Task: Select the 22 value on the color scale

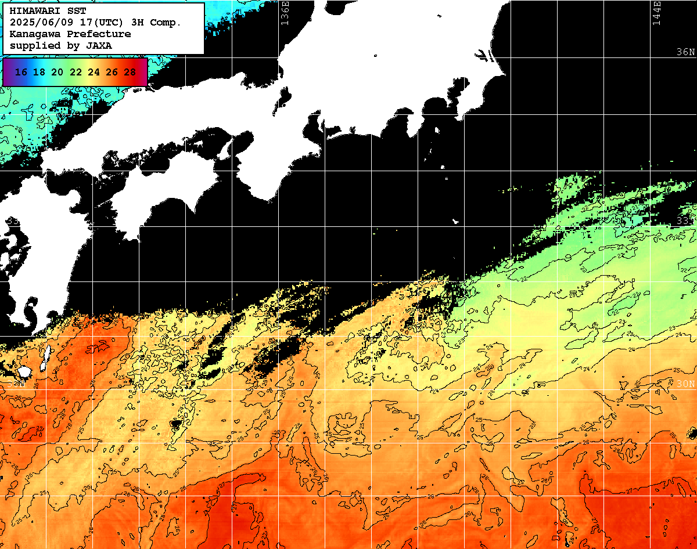Action: coord(76,72)
